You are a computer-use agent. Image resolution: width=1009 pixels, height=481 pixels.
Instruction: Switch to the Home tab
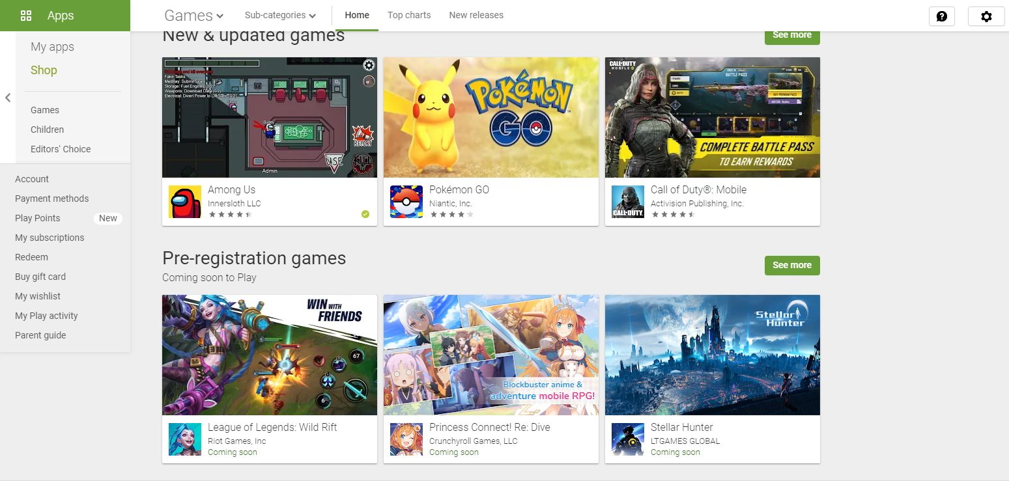357,14
